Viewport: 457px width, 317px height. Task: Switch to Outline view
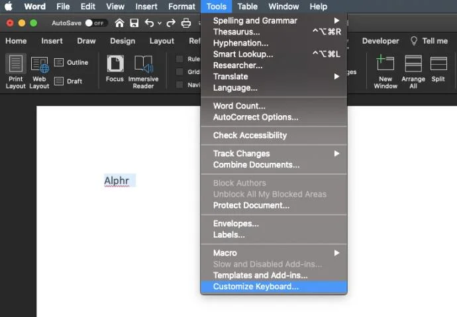pos(71,62)
